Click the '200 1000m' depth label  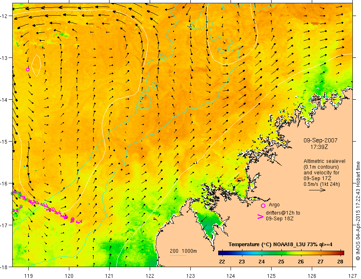click(x=183, y=251)
